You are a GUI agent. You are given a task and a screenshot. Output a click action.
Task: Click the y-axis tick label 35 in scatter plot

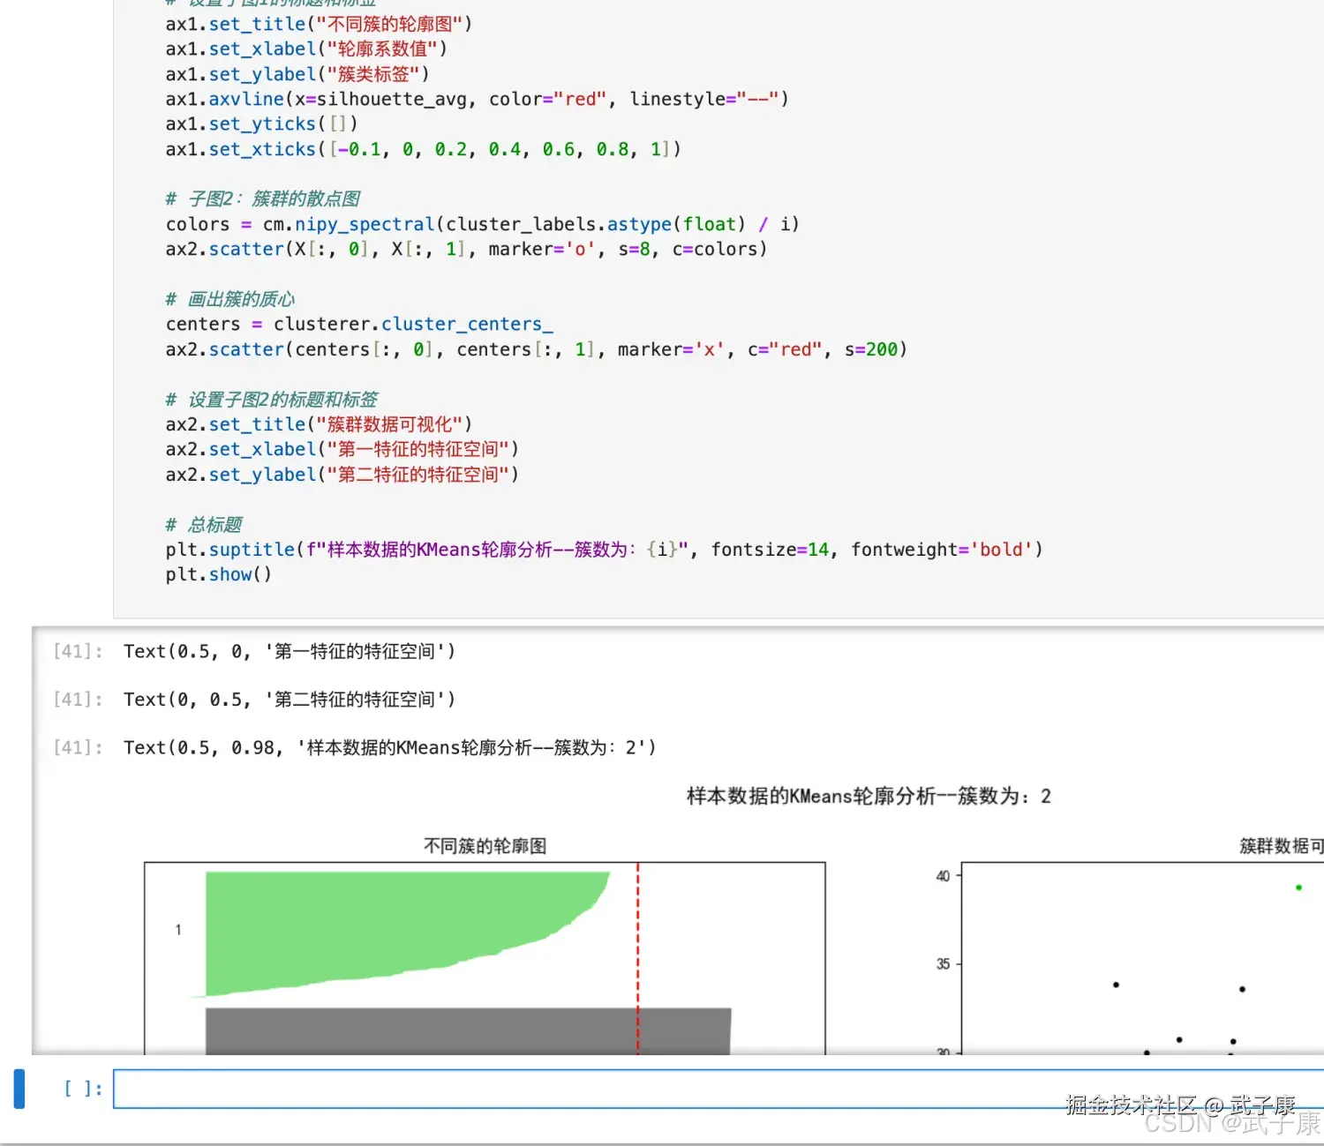[x=943, y=963]
